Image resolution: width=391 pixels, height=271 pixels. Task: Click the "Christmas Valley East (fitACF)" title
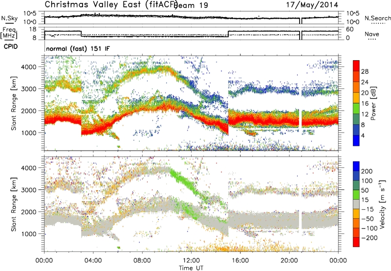tap(111, 4)
